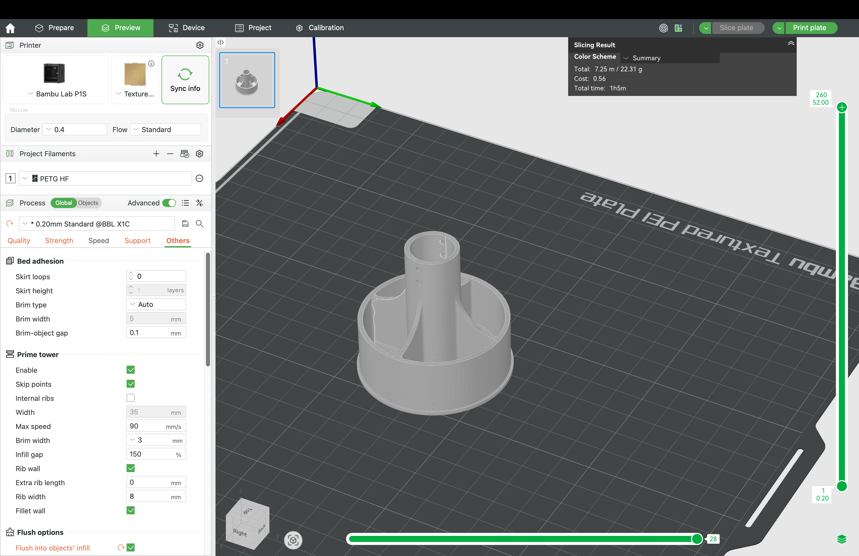
Task: Click the compare presets icon
Action: tap(199, 203)
